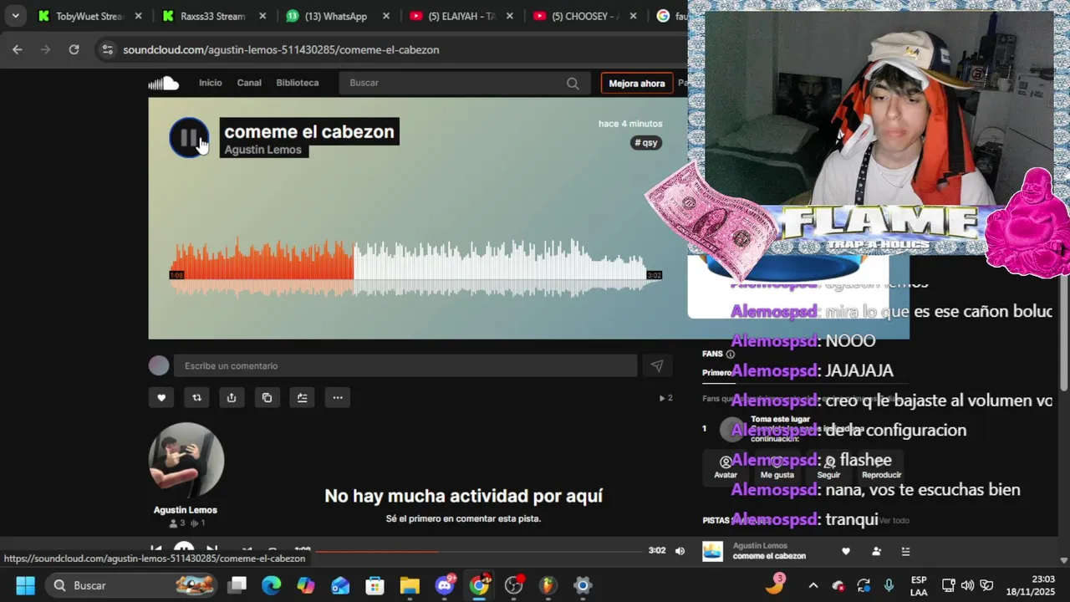Open Task View on the taskbar

(237, 585)
